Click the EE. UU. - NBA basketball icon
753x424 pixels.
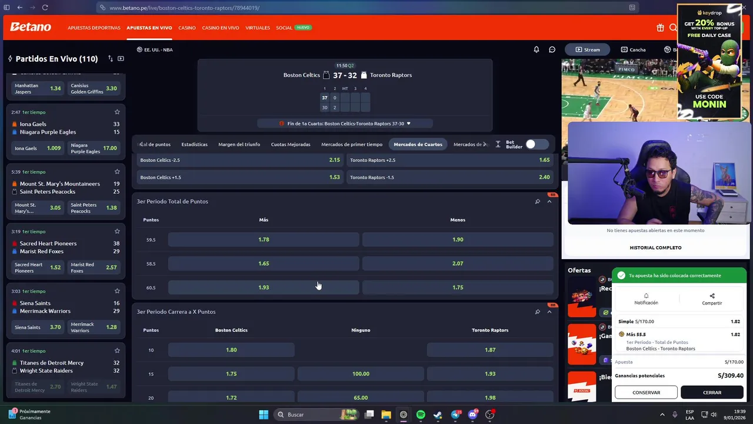[139, 49]
